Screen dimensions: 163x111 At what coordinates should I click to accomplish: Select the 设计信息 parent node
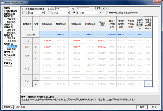click(x=8, y=36)
